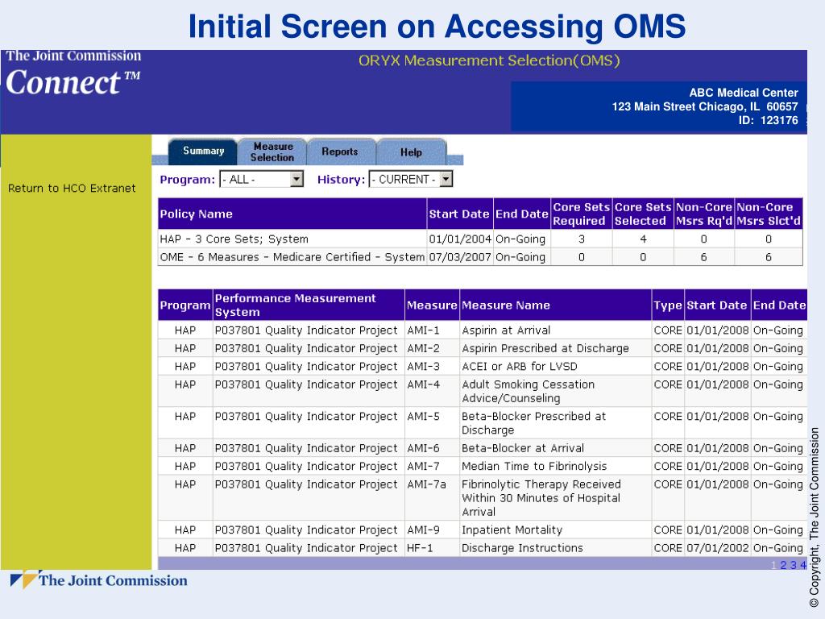Go to page 3 of measures
This screenshot has width=825, height=619.
[794, 565]
